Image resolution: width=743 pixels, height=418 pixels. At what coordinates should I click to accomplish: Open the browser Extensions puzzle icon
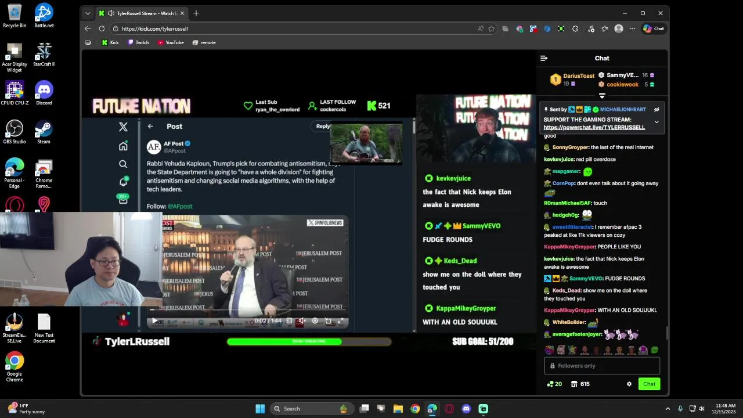(x=575, y=28)
